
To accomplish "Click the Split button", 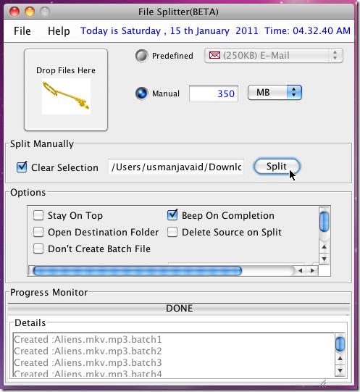I will [277, 166].
